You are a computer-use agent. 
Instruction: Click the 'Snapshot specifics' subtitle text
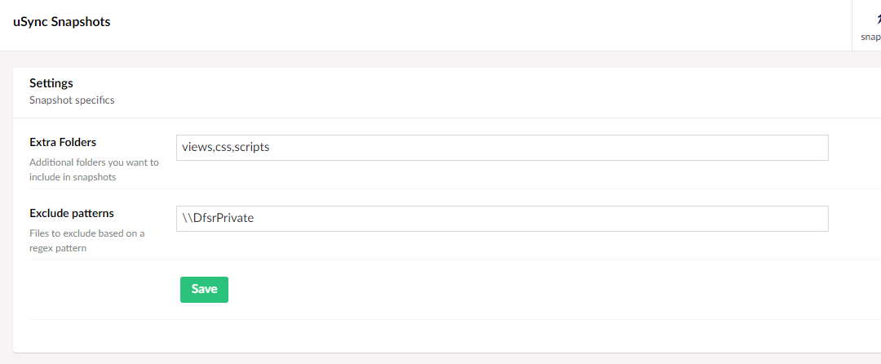[72, 100]
